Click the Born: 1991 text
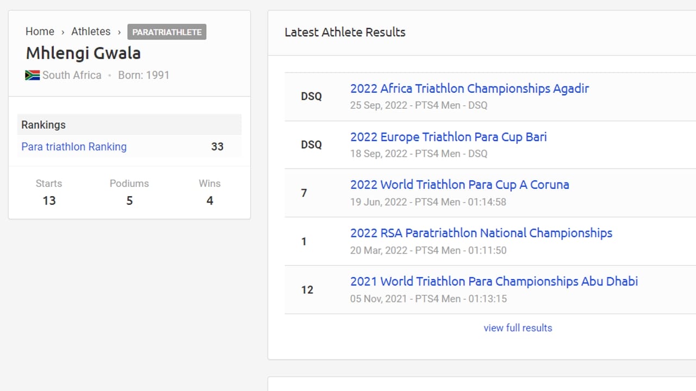696x391 pixels. pyautogui.click(x=144, y=75)
